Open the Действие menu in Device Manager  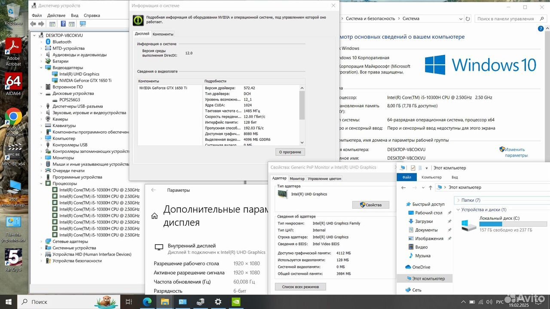[56, 15]
